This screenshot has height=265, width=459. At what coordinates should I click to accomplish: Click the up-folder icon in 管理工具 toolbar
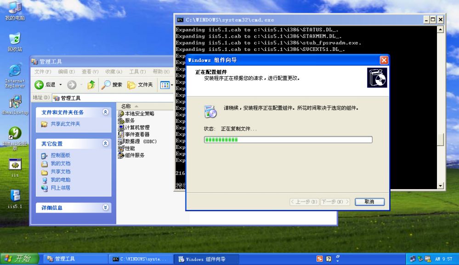pyautogui.click(x=91, y=85)
